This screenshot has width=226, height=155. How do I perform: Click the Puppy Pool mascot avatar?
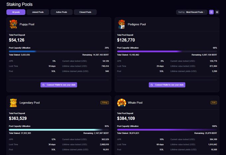click(x=13, y=24)
